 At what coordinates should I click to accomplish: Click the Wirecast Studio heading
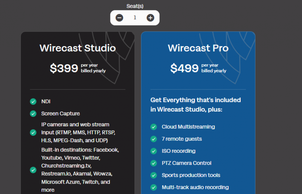[x=78, y=48]
